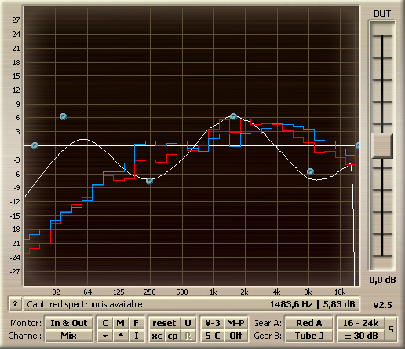Toggle the S button beside range selector

pos(391,329)
